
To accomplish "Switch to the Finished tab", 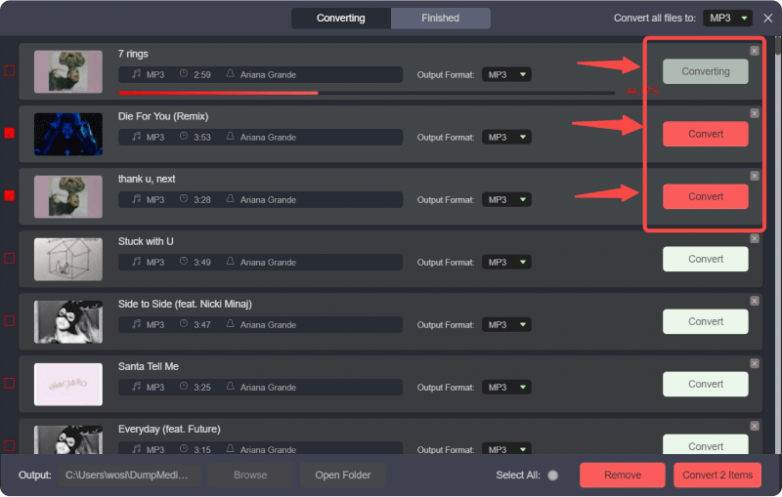I will click(441, 18).
